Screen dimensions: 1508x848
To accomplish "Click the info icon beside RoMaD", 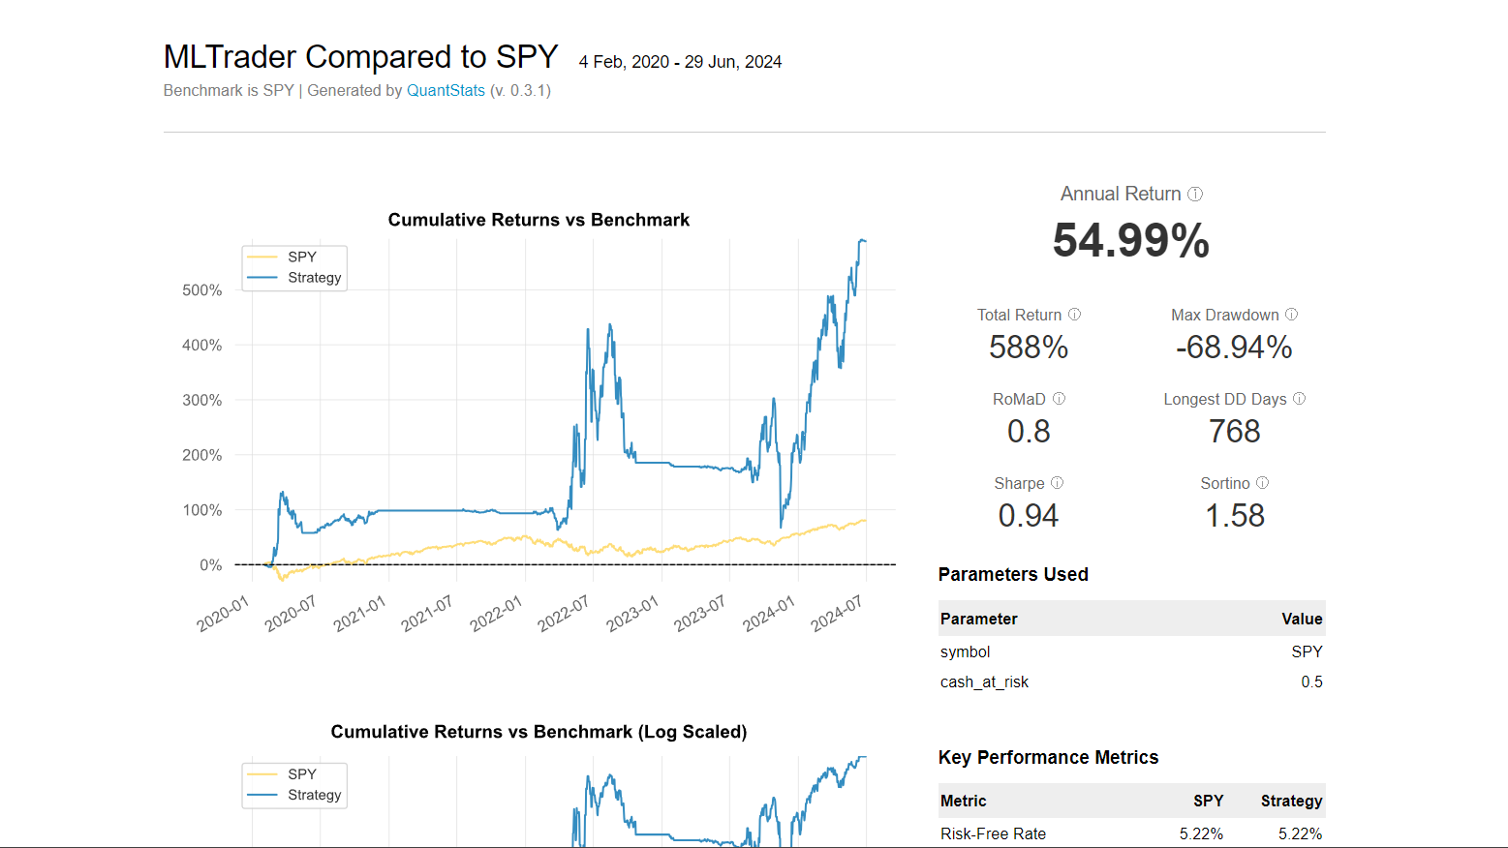I will coord(1059,399).
